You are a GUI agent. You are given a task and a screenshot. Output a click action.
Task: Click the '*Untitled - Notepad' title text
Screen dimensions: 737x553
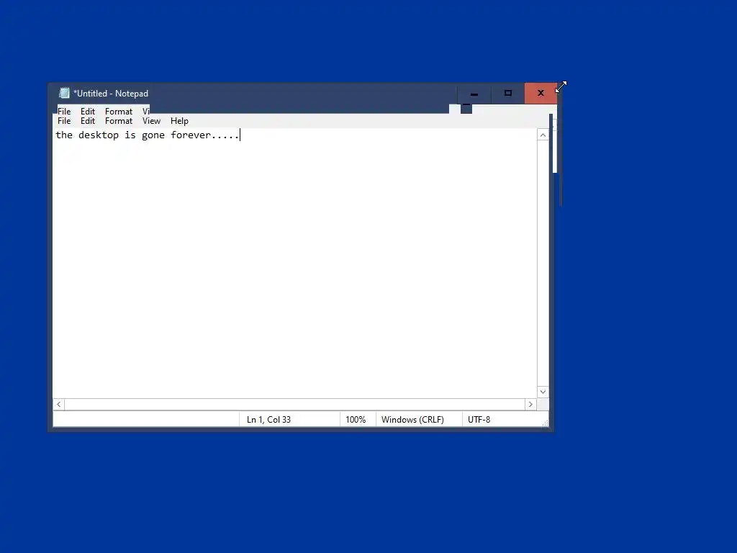tap(111, 94)
